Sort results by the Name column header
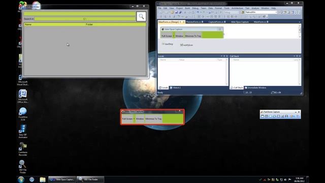The height and width of the screenshot is (183, 325). 54,24
